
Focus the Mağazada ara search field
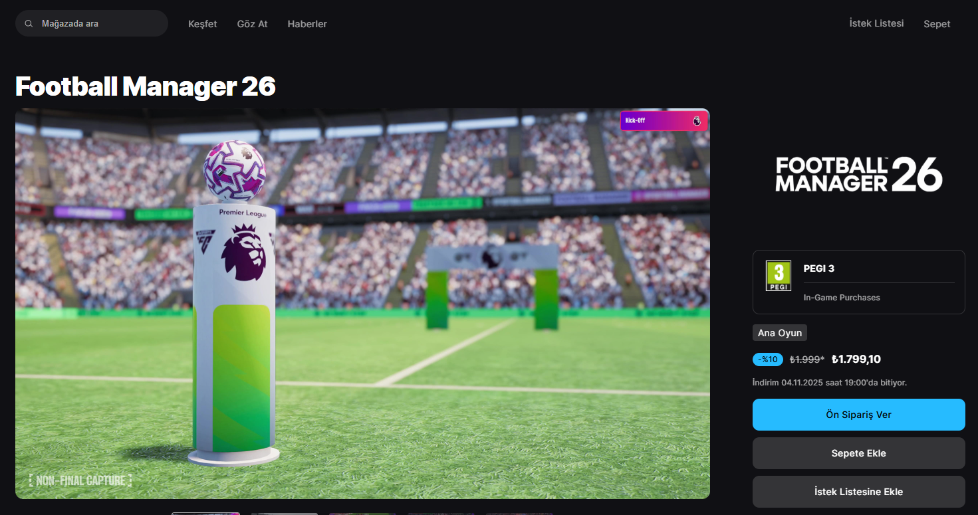pos(92,23)
